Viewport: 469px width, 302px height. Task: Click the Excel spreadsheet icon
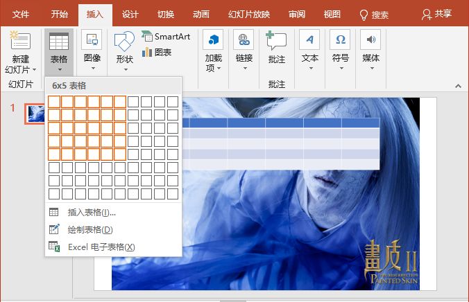(54, 247)
